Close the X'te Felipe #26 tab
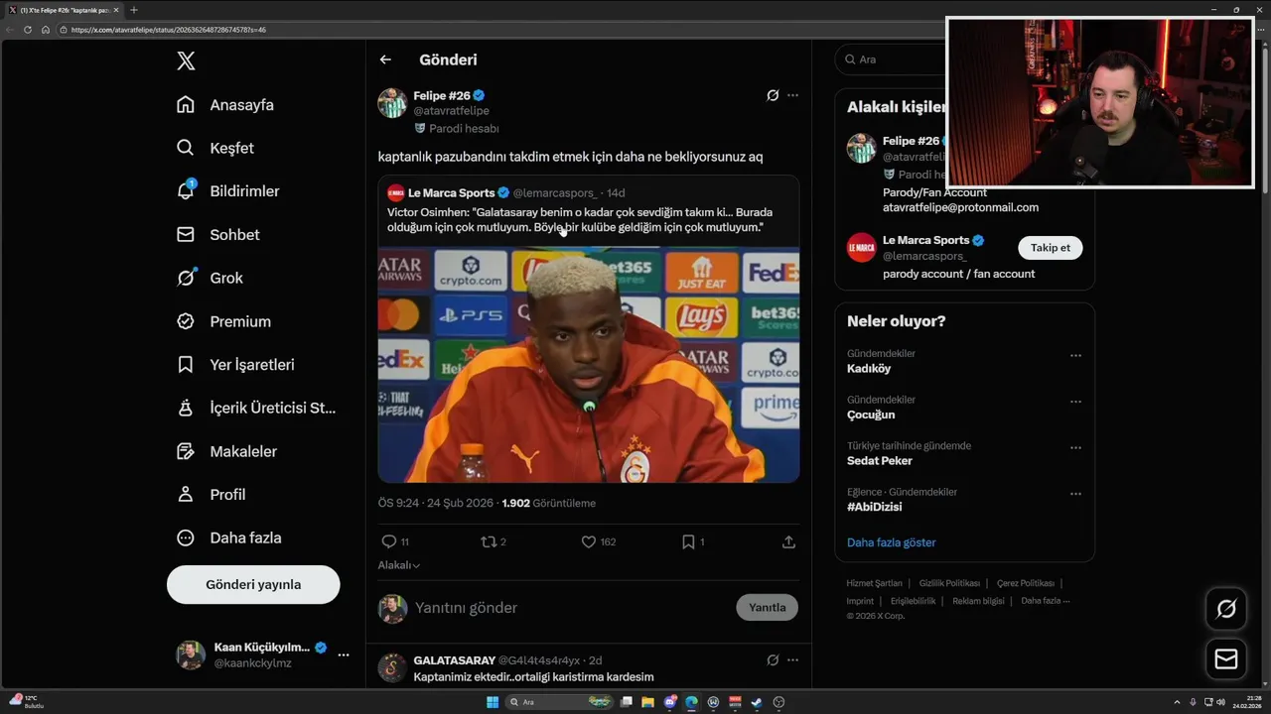Viewport: 1271px width, 714px height. coord(116,10)
